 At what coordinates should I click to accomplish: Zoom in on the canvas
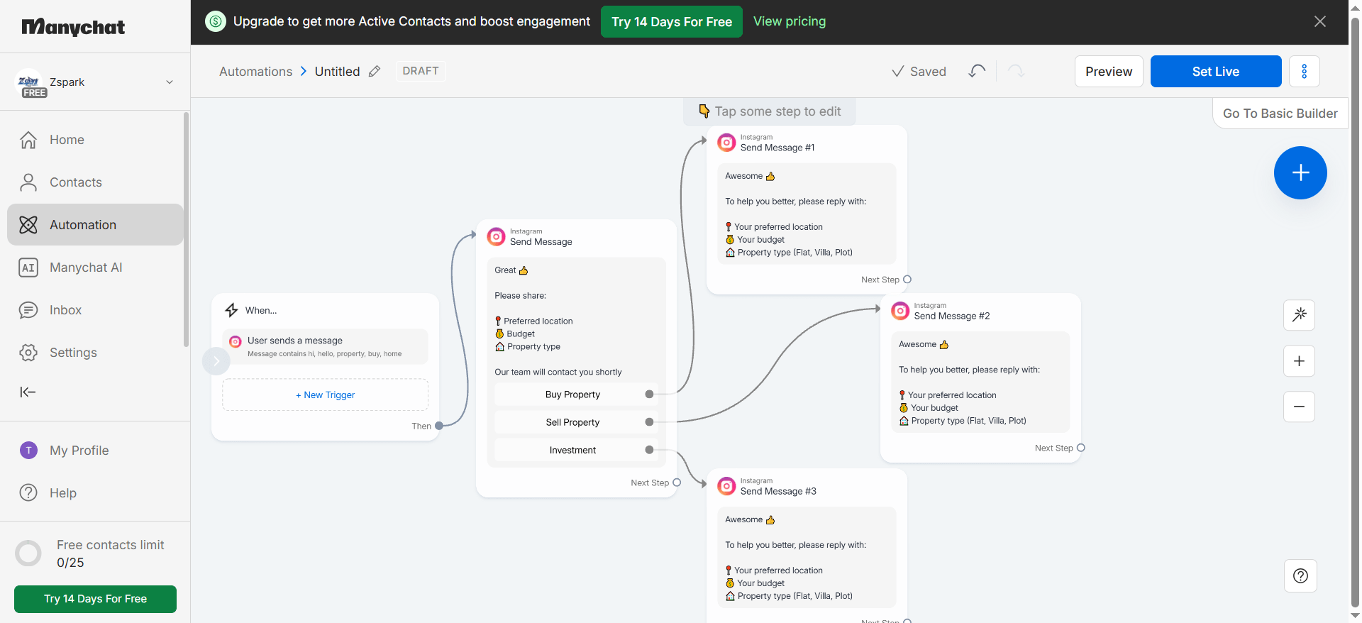1299,361
